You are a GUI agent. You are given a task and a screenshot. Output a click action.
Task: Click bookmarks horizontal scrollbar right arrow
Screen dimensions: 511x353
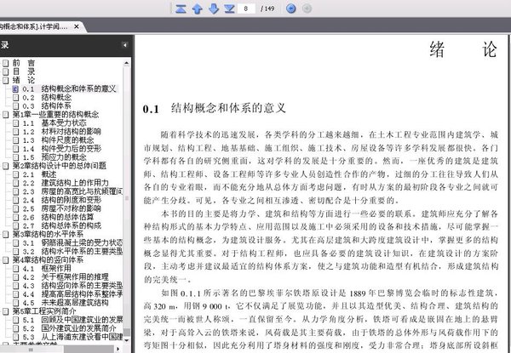click(x=118, y=349)
